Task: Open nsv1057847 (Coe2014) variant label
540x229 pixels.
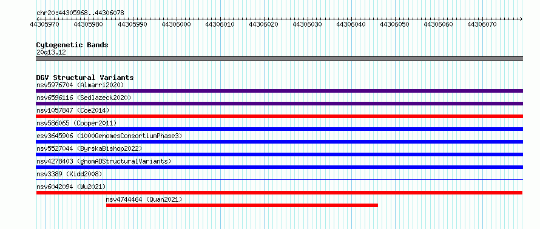Action: click(x=73, y=110)
